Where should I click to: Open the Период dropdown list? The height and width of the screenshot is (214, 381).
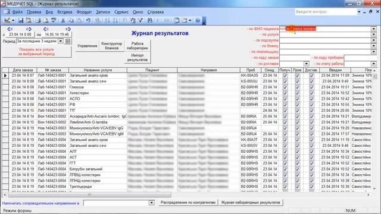[x=61, y=41]
